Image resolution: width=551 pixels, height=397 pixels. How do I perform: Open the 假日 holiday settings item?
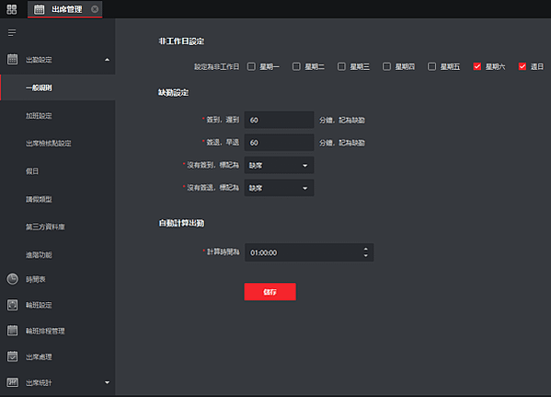click(32, 171)
